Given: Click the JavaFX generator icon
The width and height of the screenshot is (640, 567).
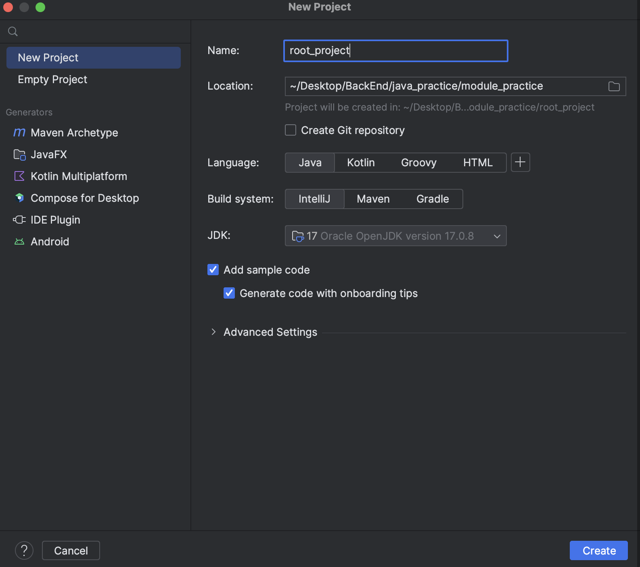Looking at the screenshot, I should click(x=19, y=155).
